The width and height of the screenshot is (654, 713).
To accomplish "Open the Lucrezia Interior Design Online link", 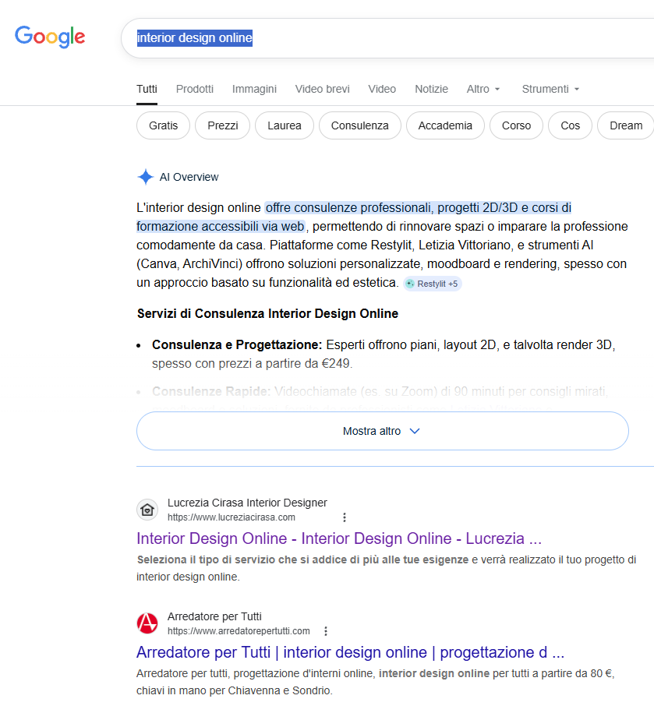I will pos(338,538).
